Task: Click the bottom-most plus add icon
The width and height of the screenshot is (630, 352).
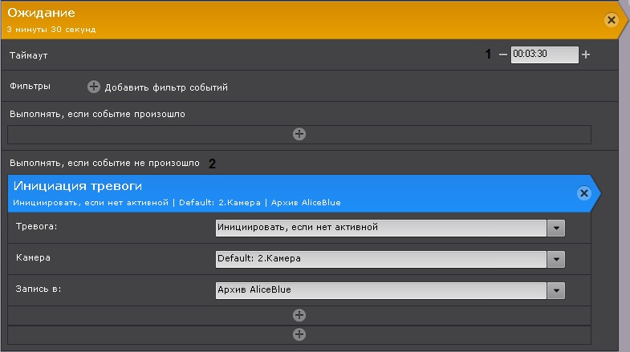Action: 299,334
